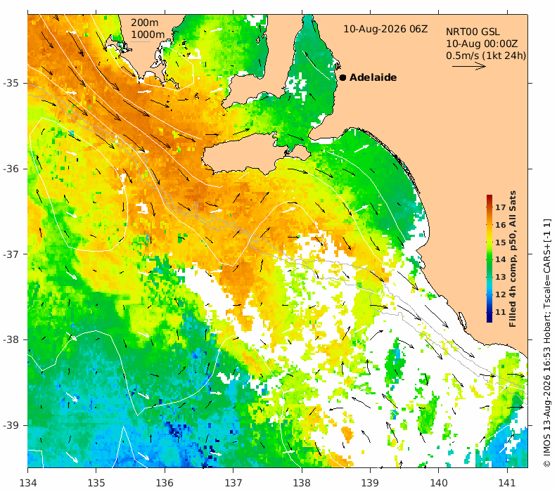Click the color bar near 11 degrees
This screenshot has height=492, width=557.
tap(489, 312)
